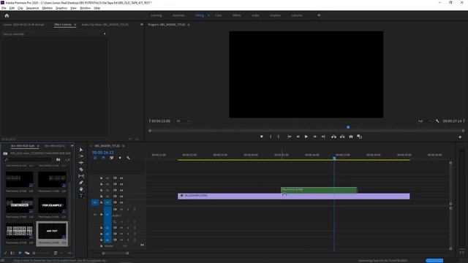Open the Sequence menu
Image resolution: width=468 pixels, height=263 pixels.
tap(32, 8)
